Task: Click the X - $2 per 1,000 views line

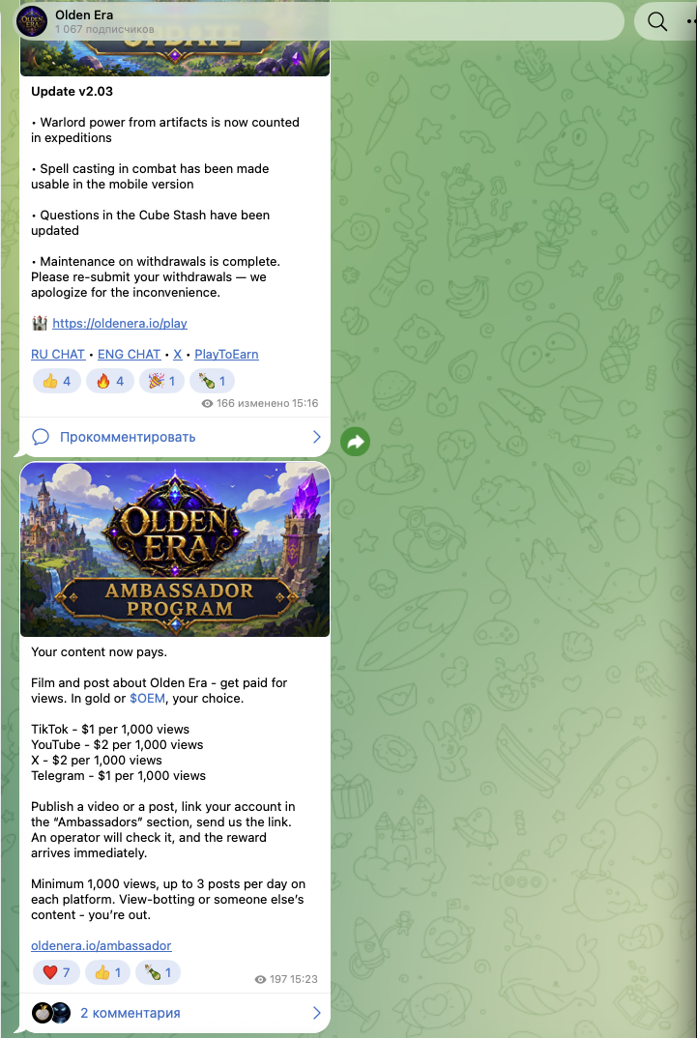Action: (97, 760)
